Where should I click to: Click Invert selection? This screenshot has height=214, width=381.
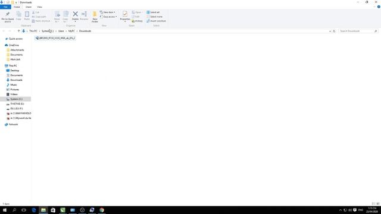[x=156, y=21]
